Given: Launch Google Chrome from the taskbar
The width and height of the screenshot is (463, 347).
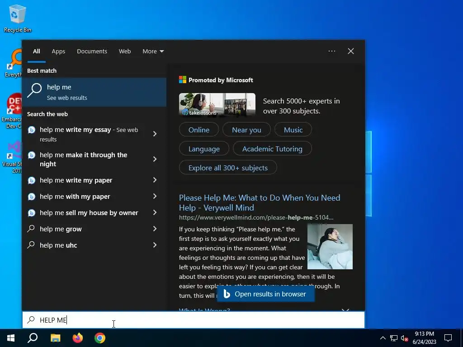Looking at the screenshot, I should tap(100, 338).
